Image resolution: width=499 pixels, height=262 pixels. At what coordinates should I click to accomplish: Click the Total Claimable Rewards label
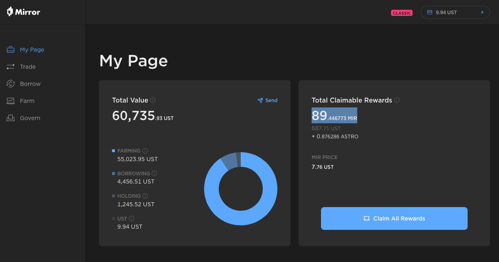click(x=352, y=100)
